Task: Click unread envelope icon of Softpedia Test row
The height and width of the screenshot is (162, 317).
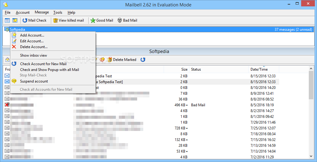Action: tap(7, 76)
